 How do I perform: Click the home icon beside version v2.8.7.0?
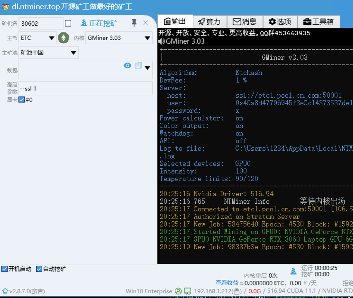pos(5,291)
